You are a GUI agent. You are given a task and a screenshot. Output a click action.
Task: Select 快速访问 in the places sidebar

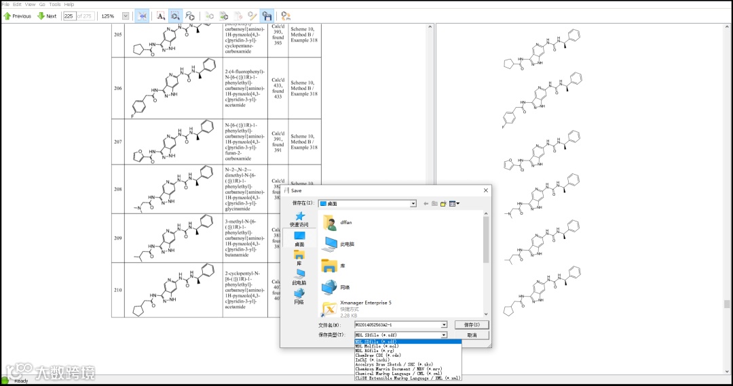299,219
